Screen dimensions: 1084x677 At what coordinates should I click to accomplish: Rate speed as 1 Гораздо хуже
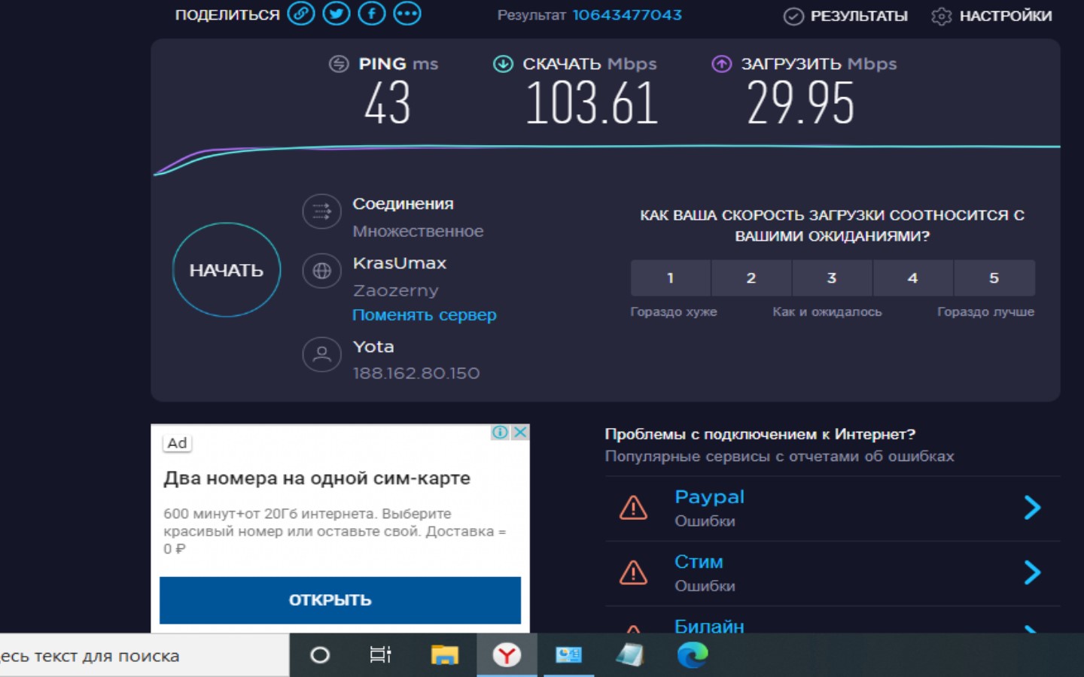point(671,278)
